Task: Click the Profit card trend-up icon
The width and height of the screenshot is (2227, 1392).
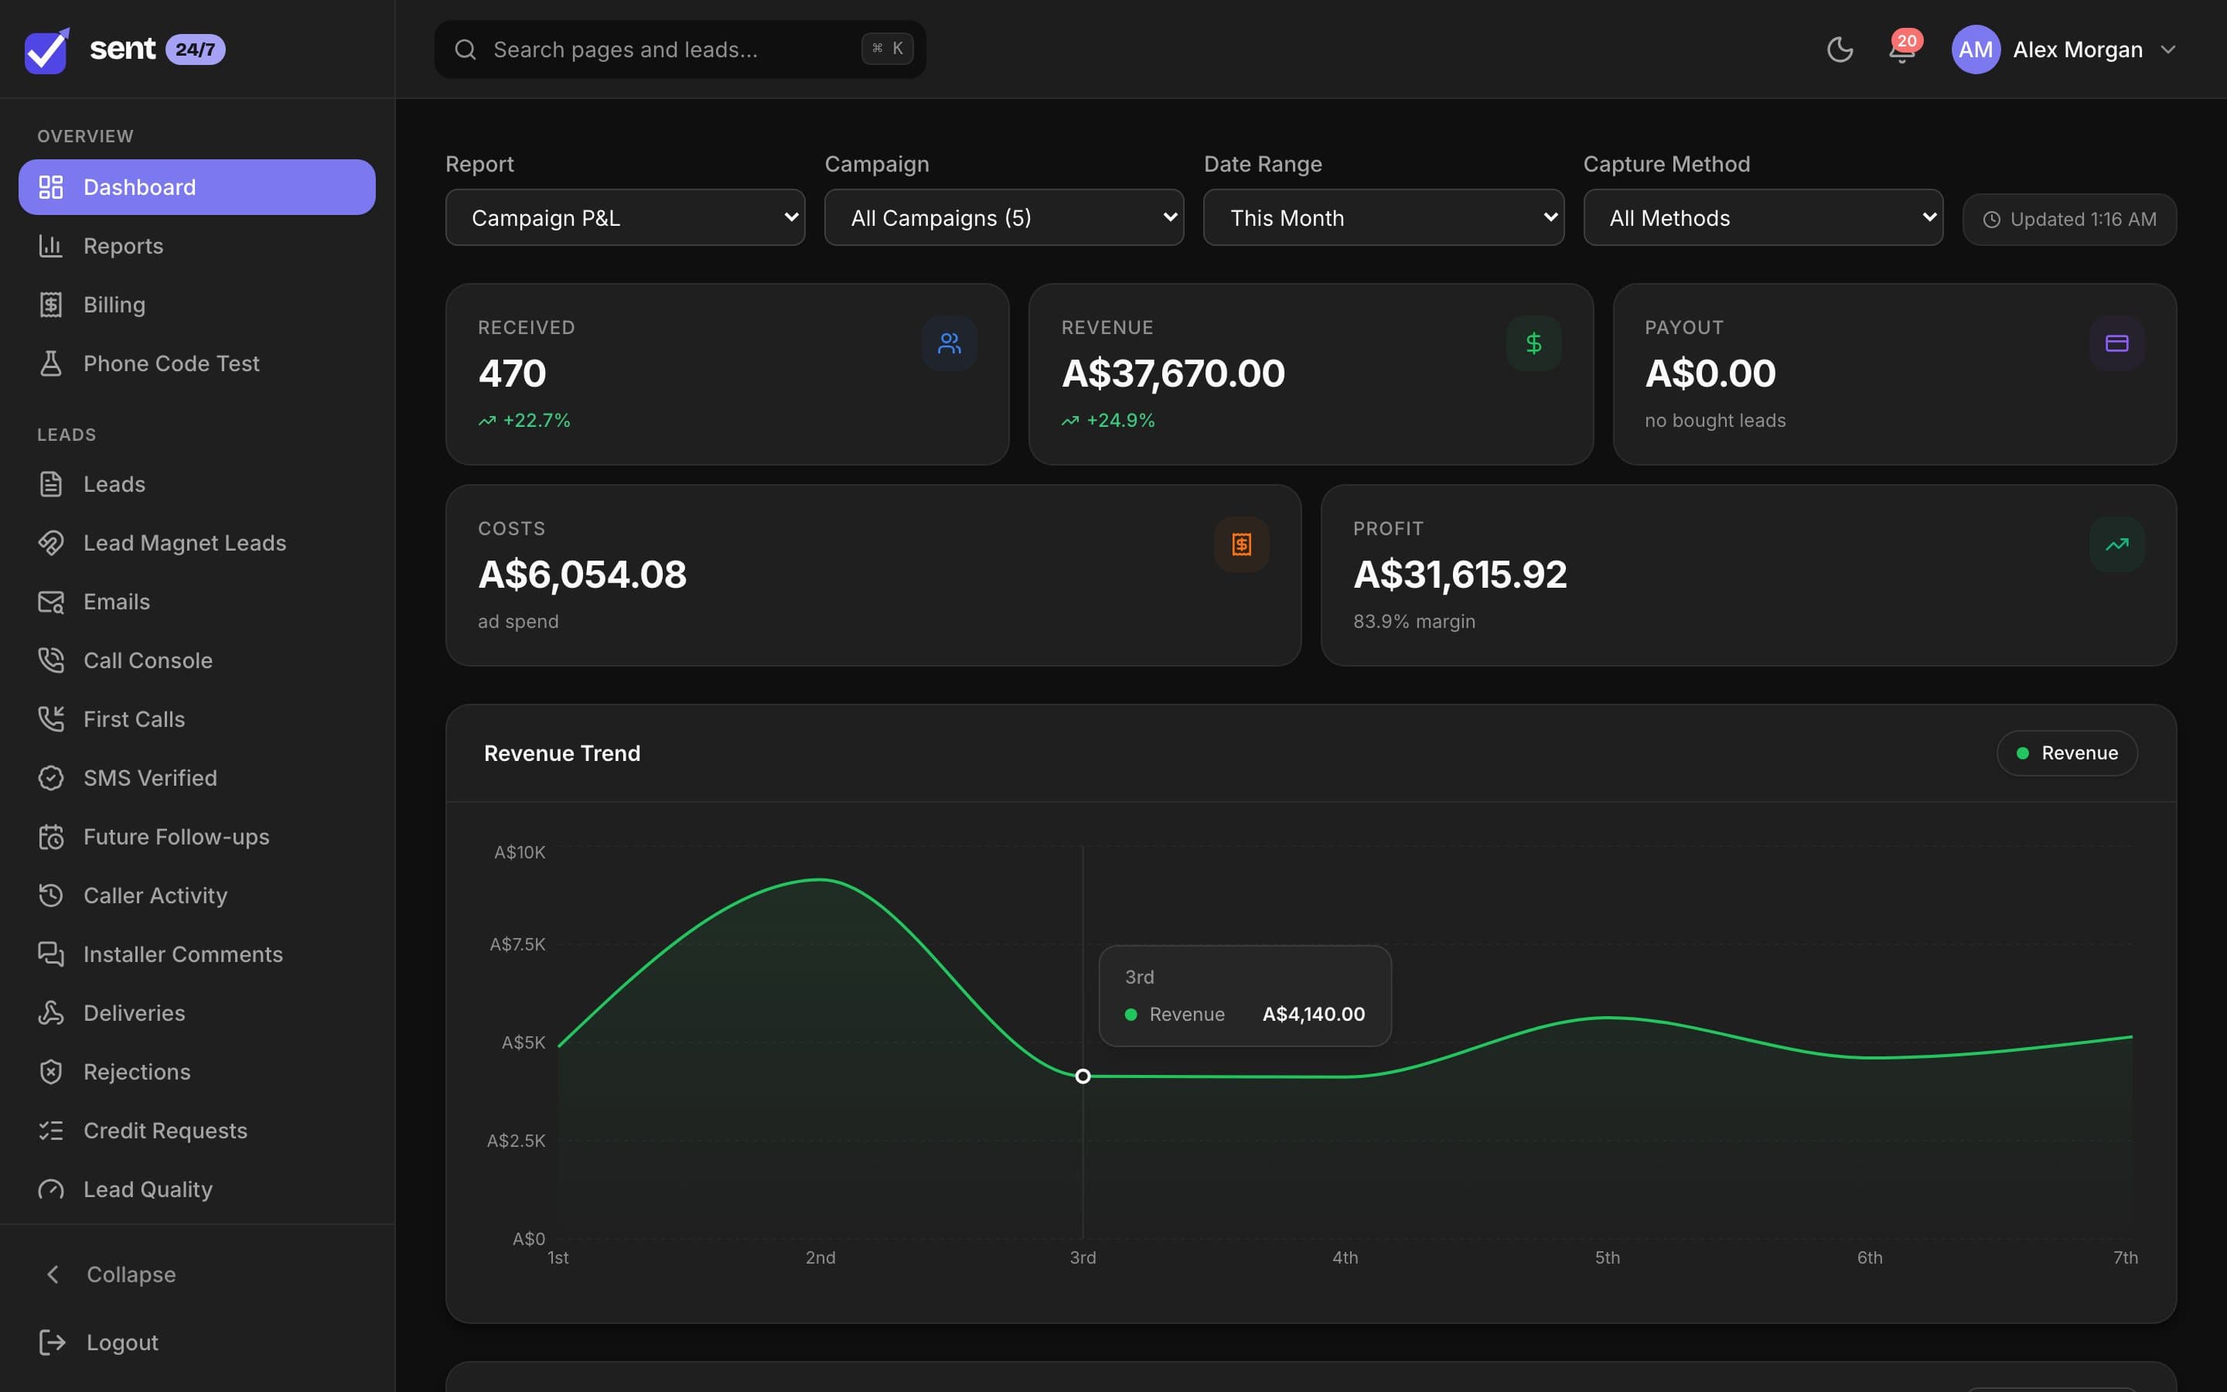Action: (2116, 544)
